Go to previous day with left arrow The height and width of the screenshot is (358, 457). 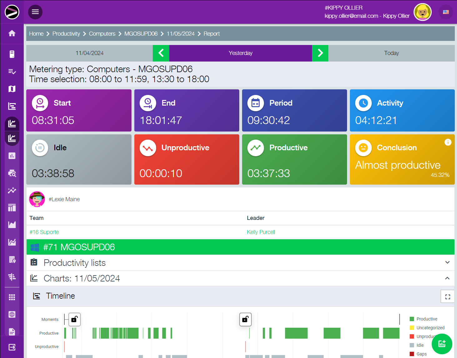point(161,53)
